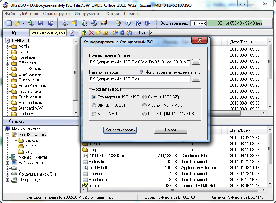Image resolution: width=276 pixels, height=203 pixels.
Task: Click the Путь path field
Action: coord(211,33)
